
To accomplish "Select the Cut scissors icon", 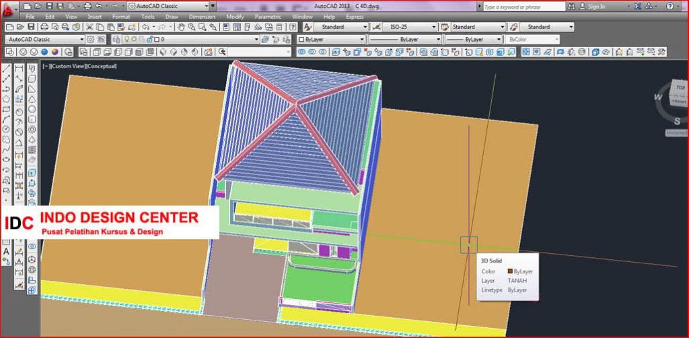I will 89,27.
